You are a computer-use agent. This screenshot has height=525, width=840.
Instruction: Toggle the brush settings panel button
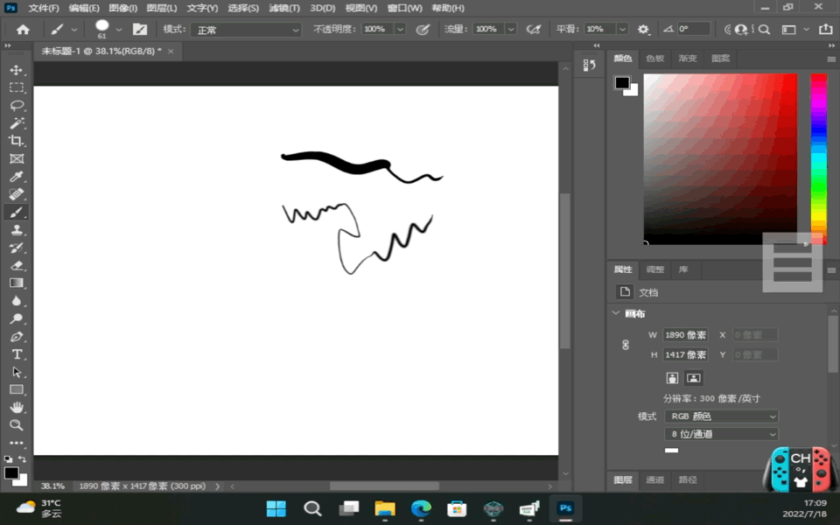coord(140,30)
